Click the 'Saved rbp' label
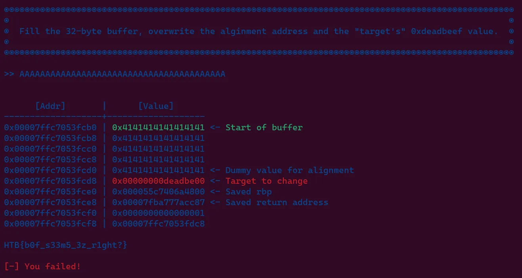Screen dimensions: 522x278 (x=249, y=192)
